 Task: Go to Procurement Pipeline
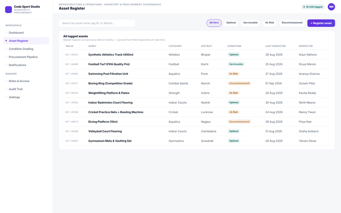point(26,57)
